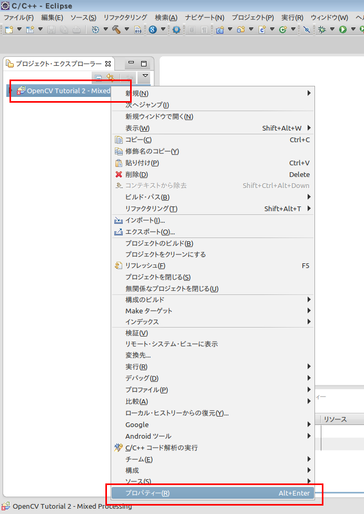This screenshot has width=364, height=514.
Task: Select リフレッシュ(F) in context menu
Action: click(x=145, y=266)
